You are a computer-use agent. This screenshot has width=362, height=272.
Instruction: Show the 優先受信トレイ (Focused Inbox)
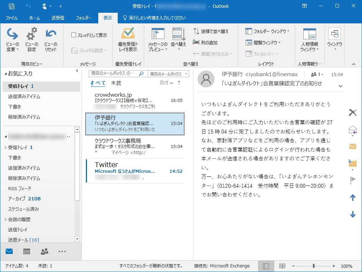128,40
